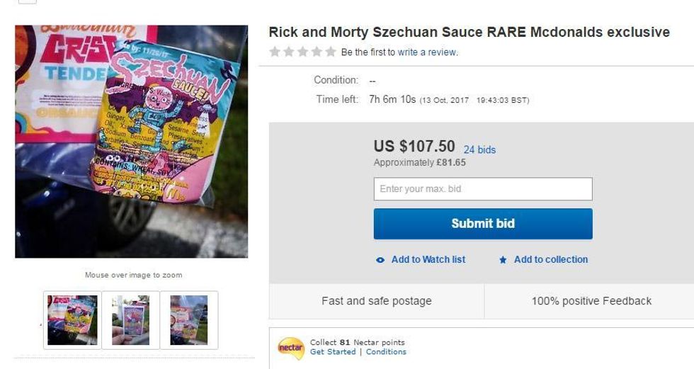694x369 pixels.
Task: Show the third product thumbnail
Action: pyautogui.click(x=188, y=320)
